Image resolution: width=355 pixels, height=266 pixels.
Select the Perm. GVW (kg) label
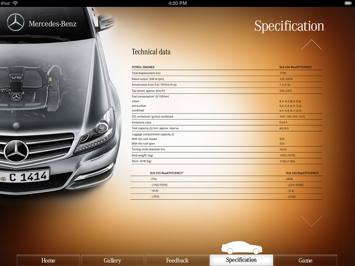point(142,161)
